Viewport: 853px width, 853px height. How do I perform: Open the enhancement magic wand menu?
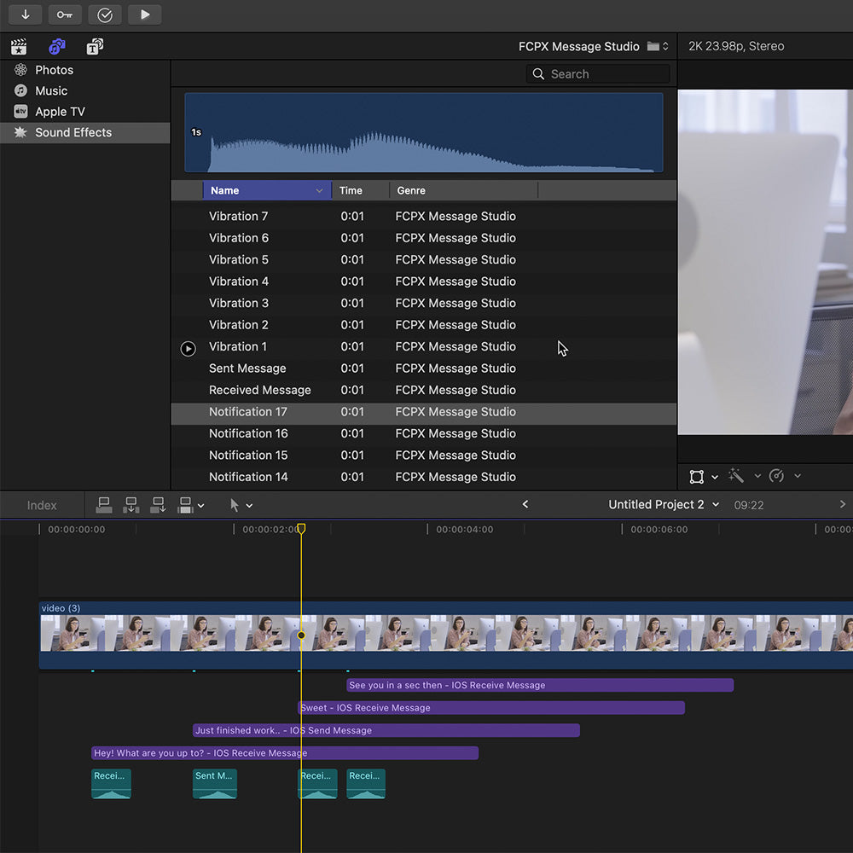[x=737, y=476]
